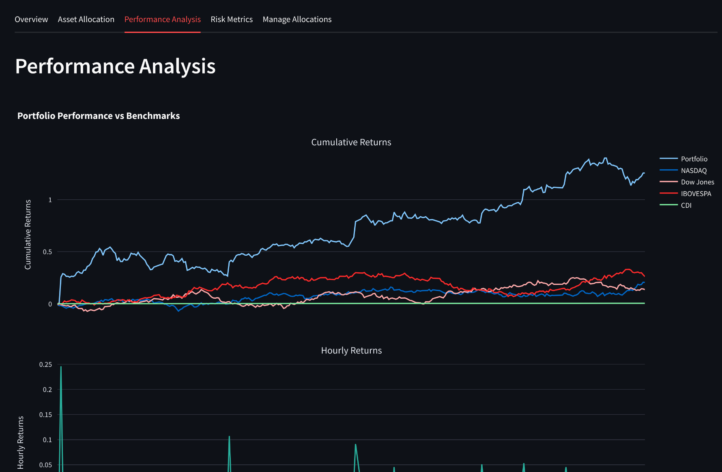The width and height of the screenshot is (722, 472).
Task: Toggle the IBOVESPA legend entry
Action: click(685, 194)
